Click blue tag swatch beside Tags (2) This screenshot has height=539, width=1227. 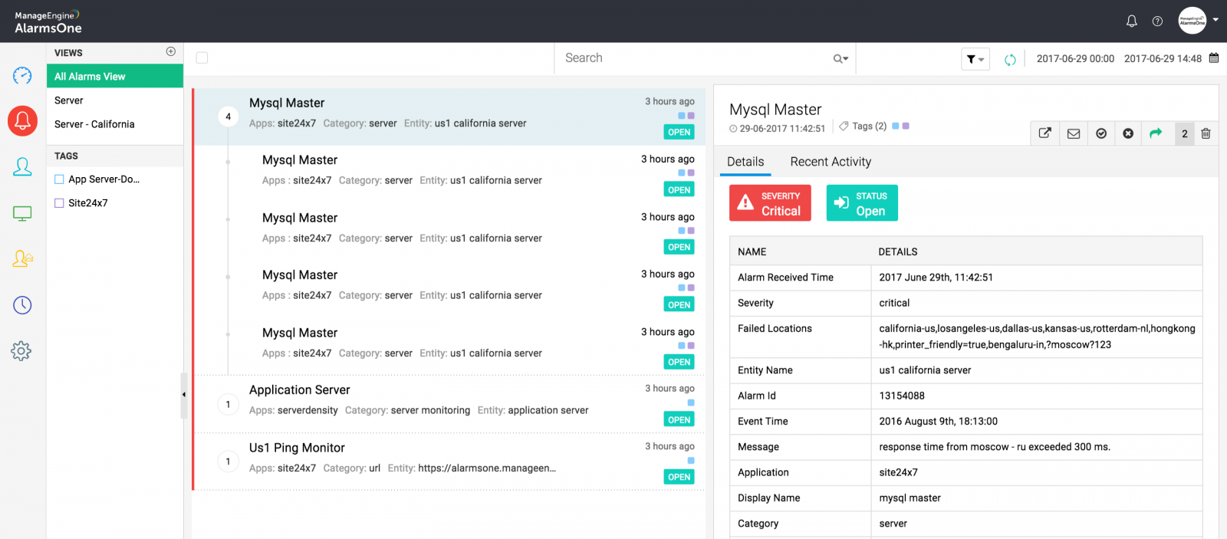pyautogui.click(x=896, y=126)
